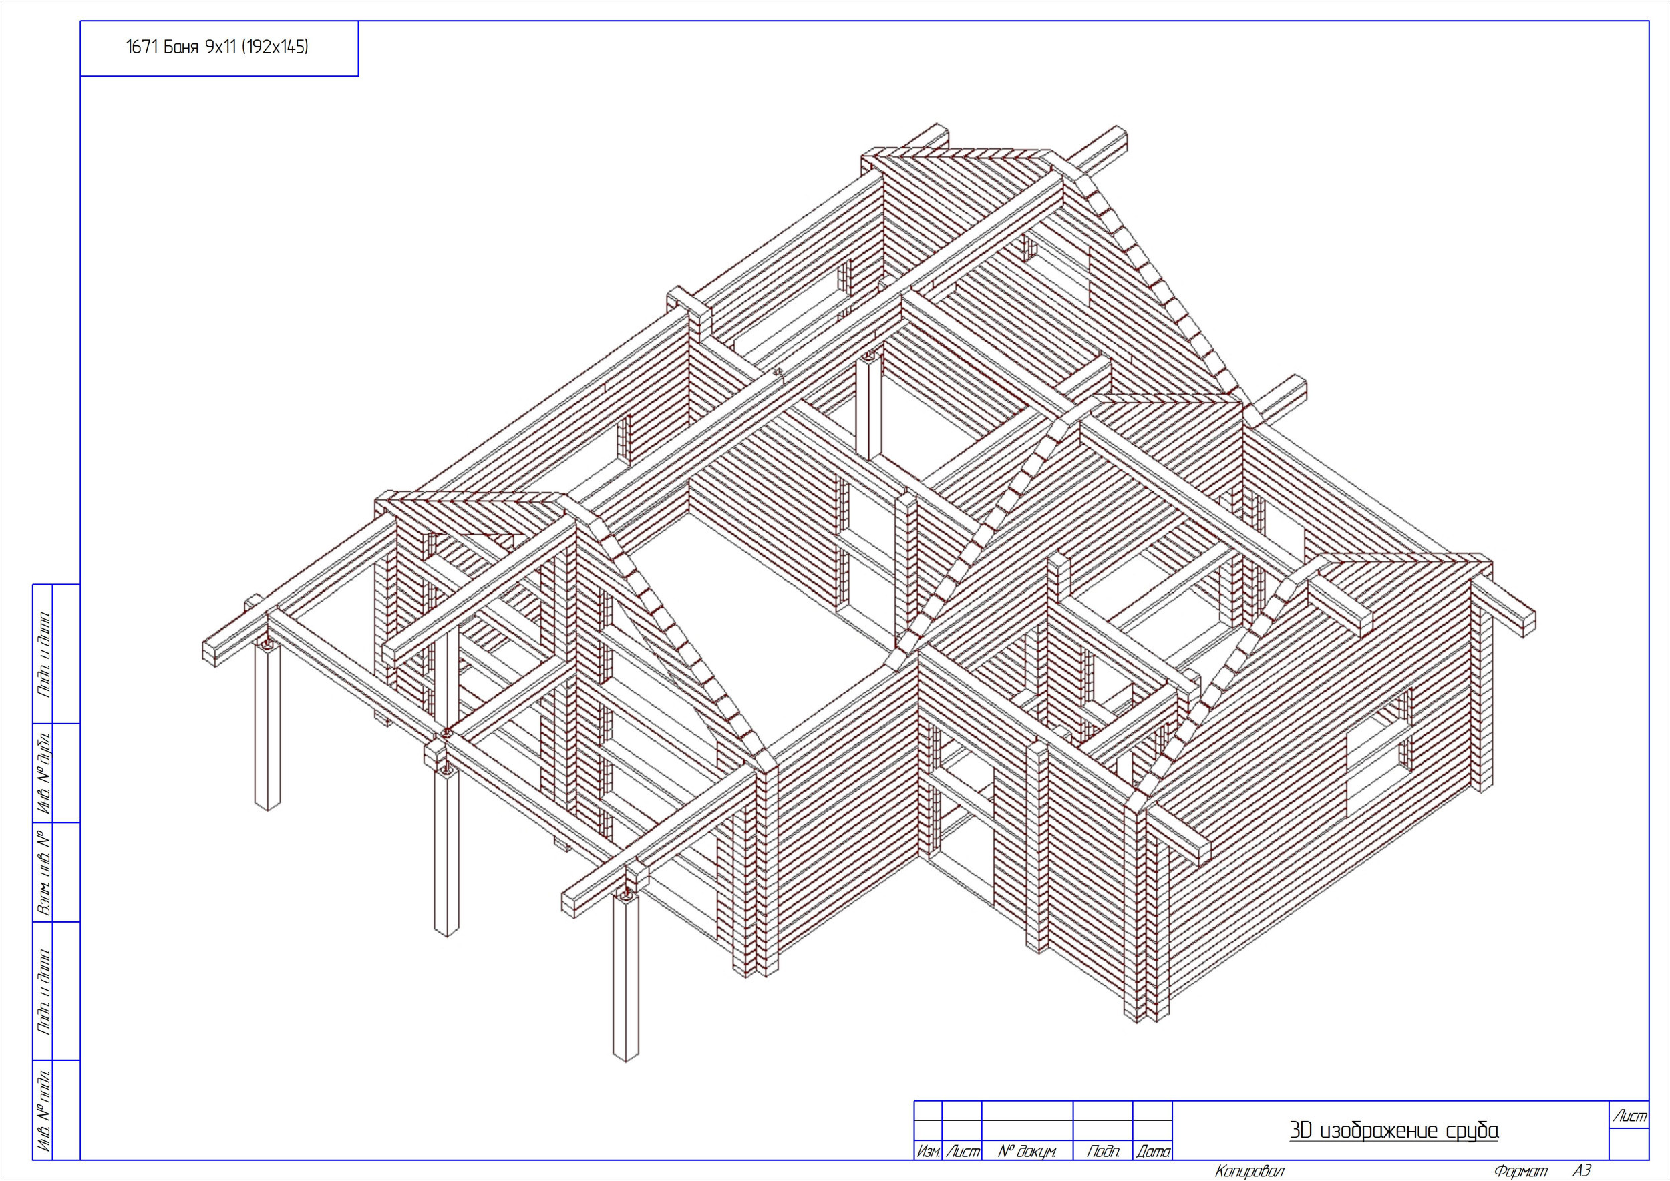Click the 'Дата' title block cell

click(1152, 1152)
